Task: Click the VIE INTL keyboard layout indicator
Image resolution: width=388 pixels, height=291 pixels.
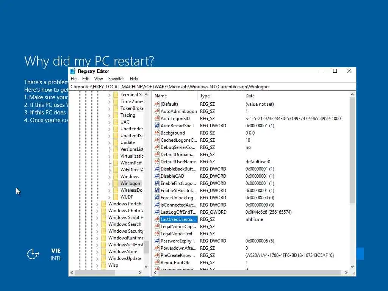Action: (x=56, y=254)
